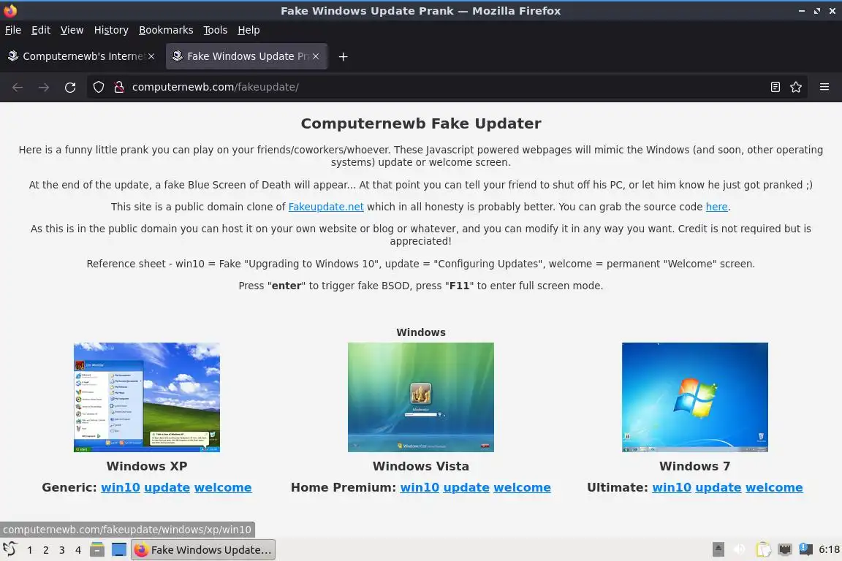This screenshot has height=561, width=842.
Task: Open a new tab with plus button
Action: click(343, 56)
